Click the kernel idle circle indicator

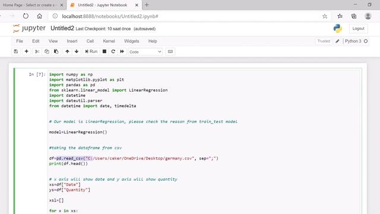tap(366, 41)
